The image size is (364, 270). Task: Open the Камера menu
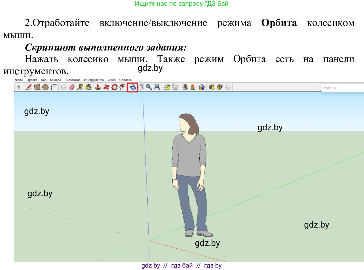[x=55, y=80]
